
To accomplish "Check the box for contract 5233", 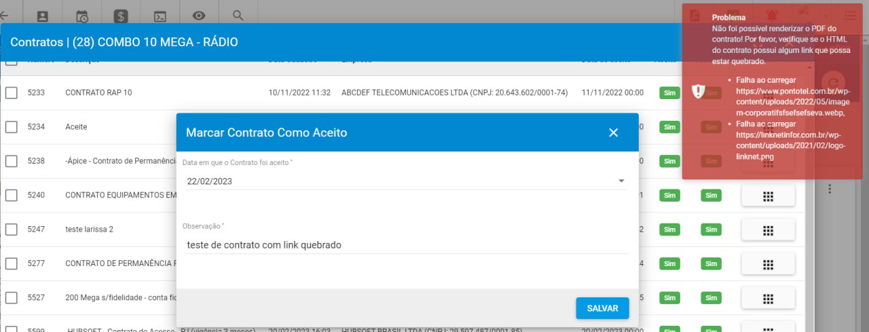I will point(12,93).
